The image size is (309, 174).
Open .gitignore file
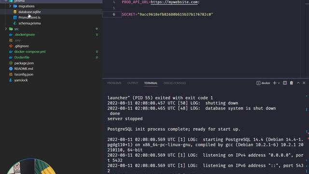[x=21, y=46]
